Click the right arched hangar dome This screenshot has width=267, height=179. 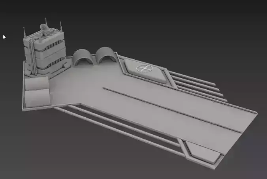click(x=106, y=55)
